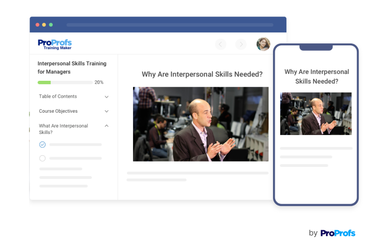This screenshot has width=392, height=252.
Task: Click the yellow minimize window dot
Action: 44,25
